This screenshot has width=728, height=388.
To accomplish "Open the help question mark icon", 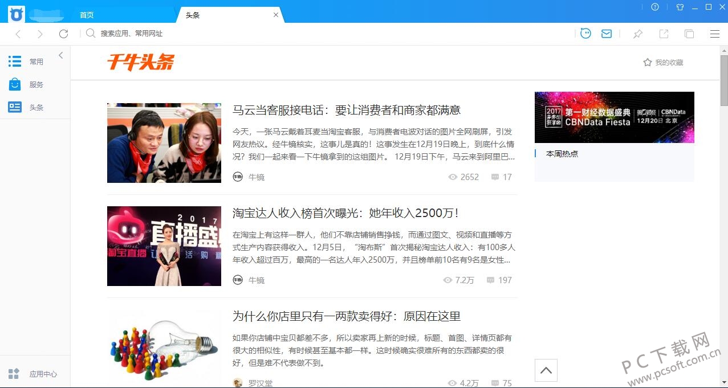I will pos(655,7).
